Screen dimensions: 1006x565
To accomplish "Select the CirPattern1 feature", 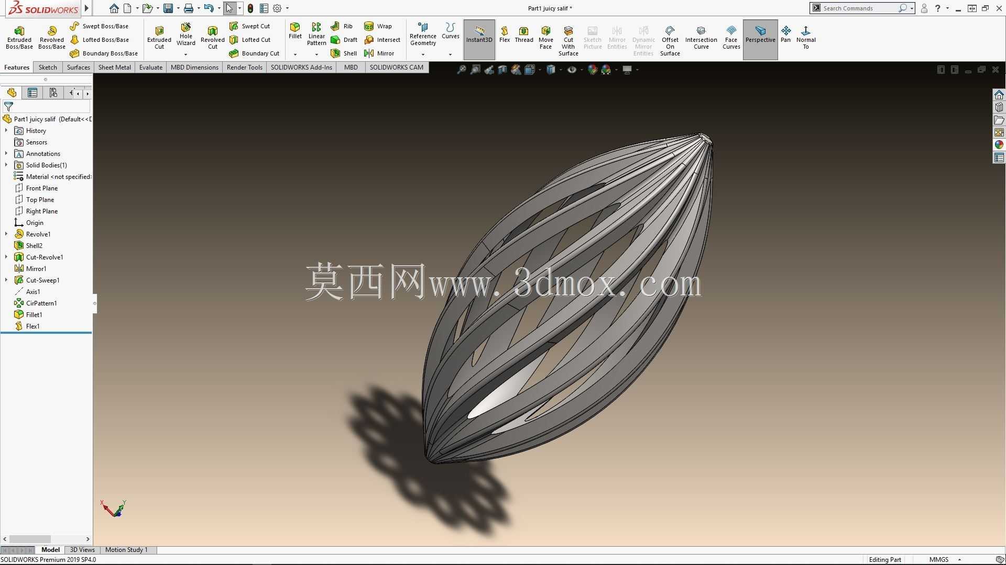I will [41, 303].
